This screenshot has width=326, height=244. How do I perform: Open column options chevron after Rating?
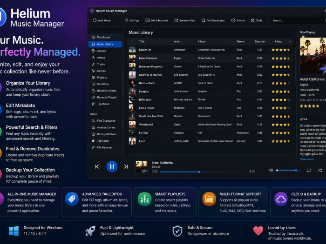pyautogui.click(x=290, y=41)
